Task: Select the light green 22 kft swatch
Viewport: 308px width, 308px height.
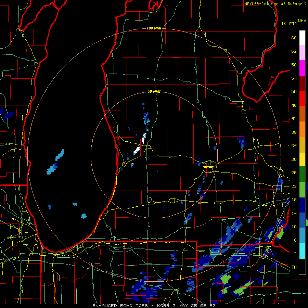Action: 302,190
